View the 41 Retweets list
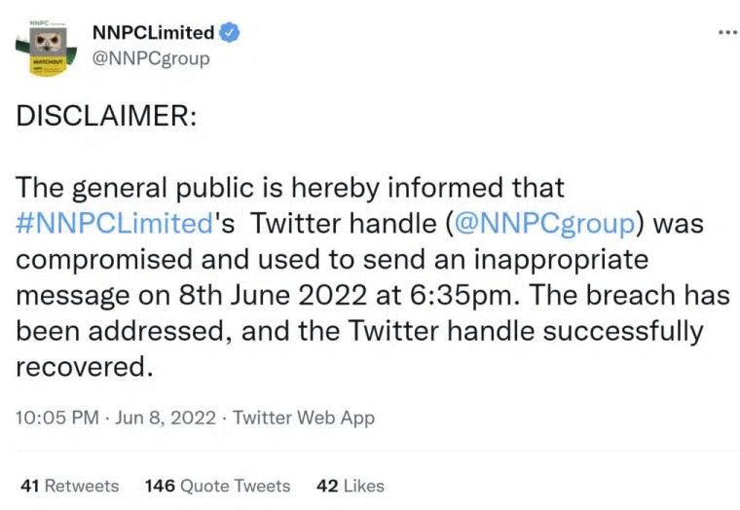 [x=69, y=486]
